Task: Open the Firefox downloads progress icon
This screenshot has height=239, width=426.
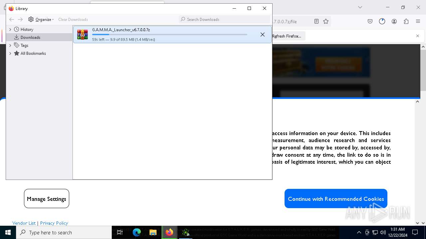Action: [382, 21]
